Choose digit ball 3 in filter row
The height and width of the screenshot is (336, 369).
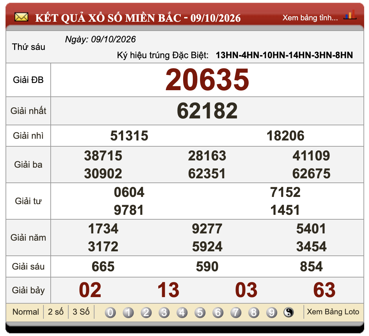click(x=164, y=313)
